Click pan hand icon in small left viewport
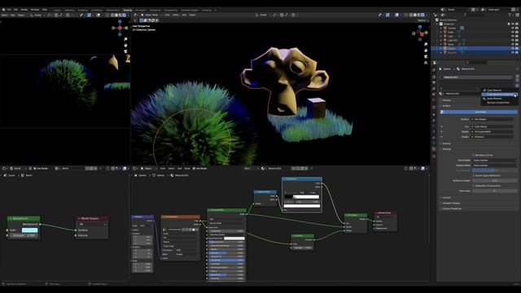This screenshot has width=521, height=293. tap(125, 46)
